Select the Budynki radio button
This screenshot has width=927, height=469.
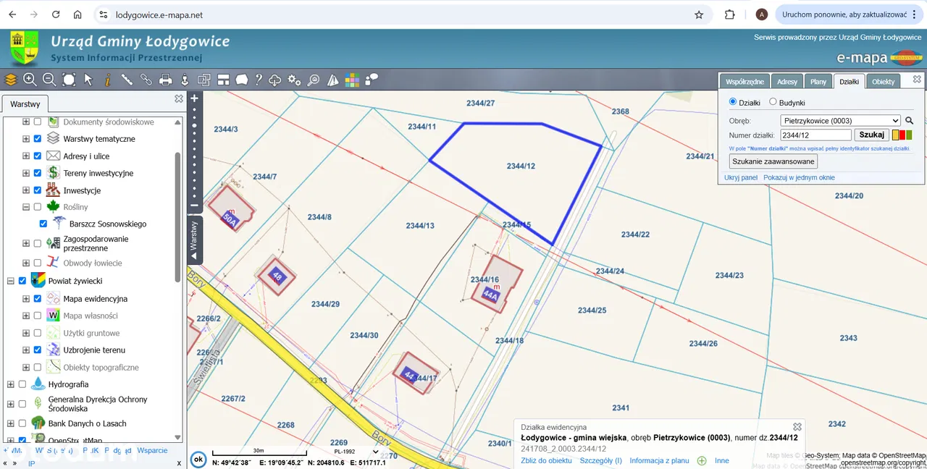point(773,103)
